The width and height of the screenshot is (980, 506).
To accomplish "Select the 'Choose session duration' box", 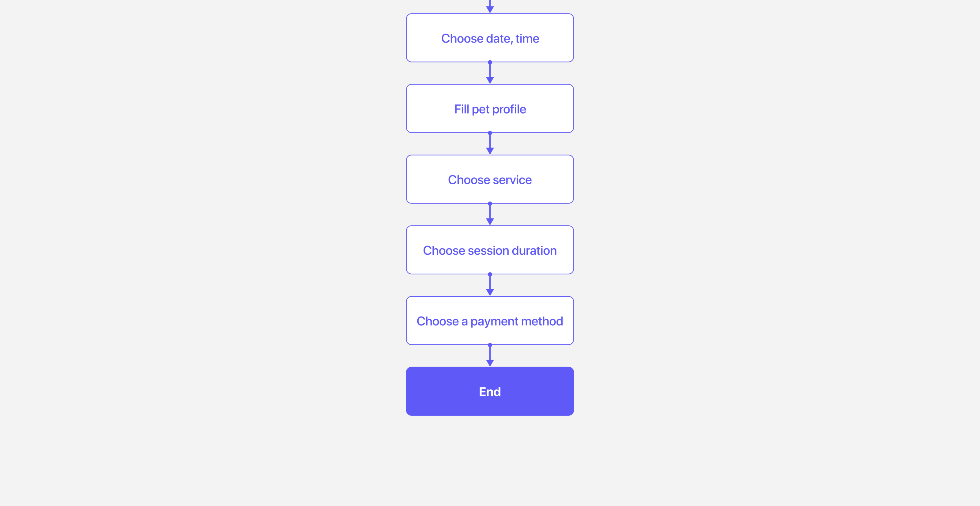I will click(x=490, y=250).
